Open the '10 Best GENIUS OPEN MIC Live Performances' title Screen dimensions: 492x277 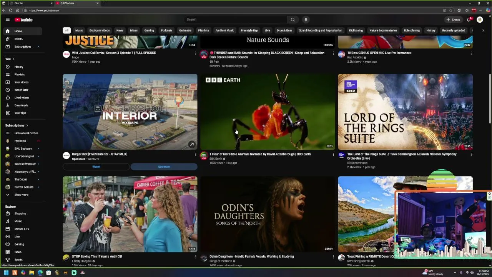[x=379, y=53]
